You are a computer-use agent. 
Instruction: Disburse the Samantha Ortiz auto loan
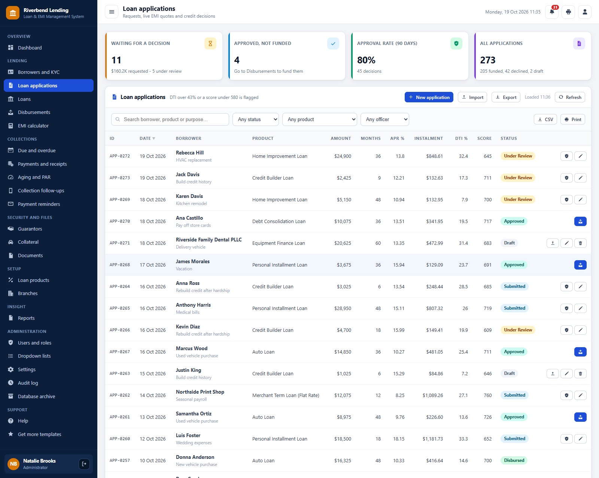click(580, 417)
